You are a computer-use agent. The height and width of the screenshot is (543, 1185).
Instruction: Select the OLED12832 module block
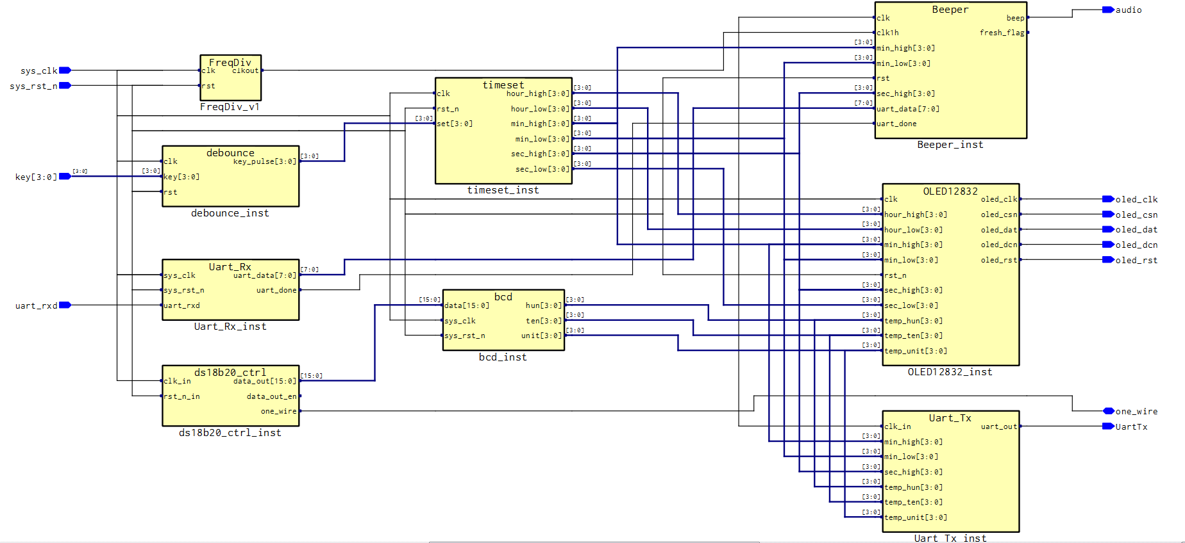(x=951, y=275)
